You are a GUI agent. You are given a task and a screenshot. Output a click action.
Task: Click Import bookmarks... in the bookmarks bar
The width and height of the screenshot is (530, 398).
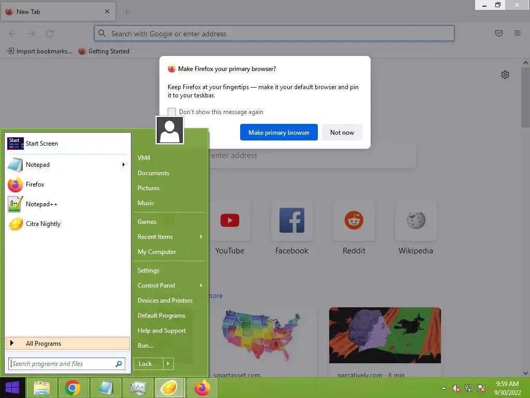(39, 51)
